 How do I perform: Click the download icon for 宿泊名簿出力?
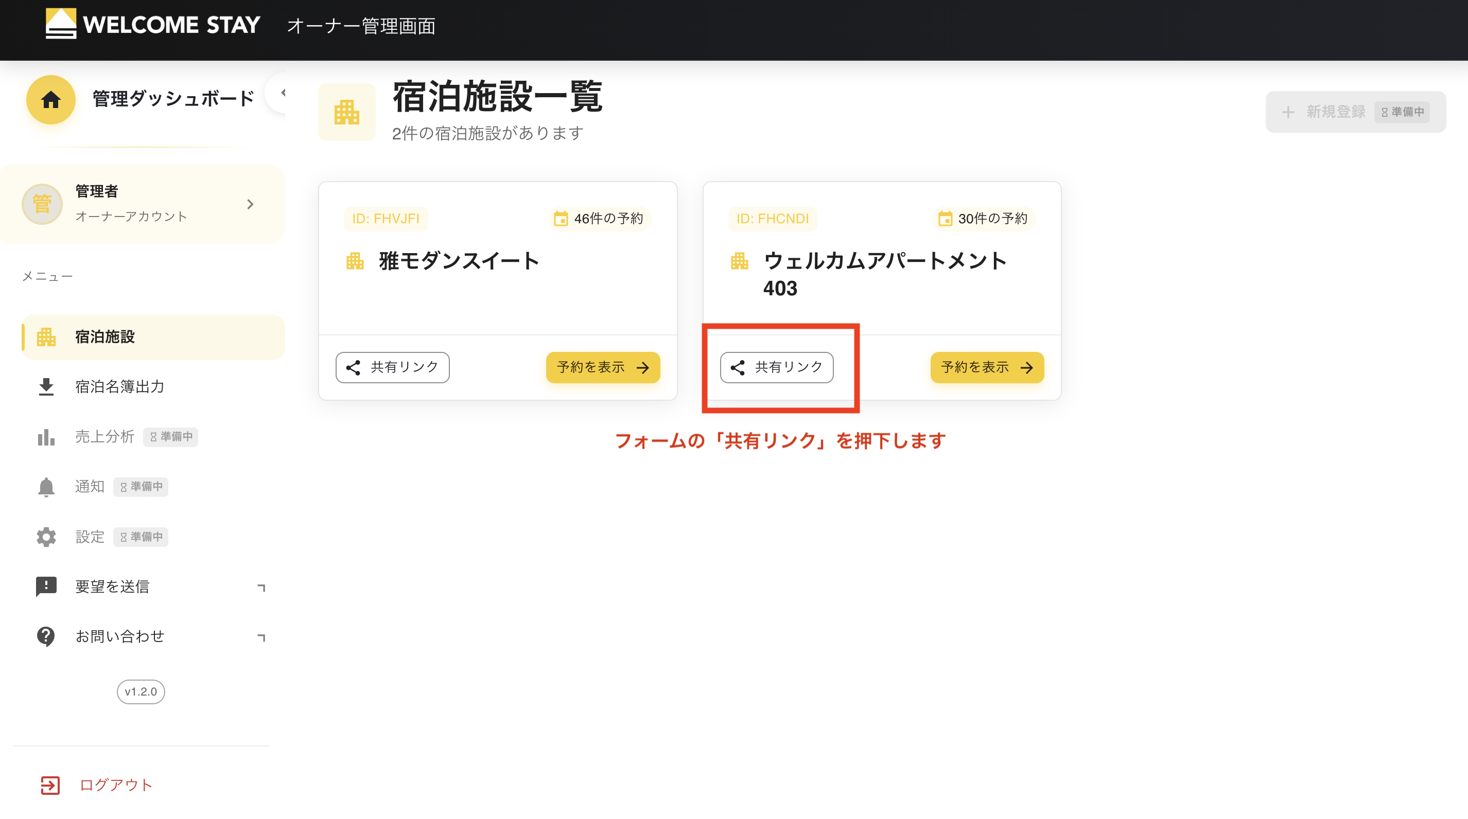tap(47, 387)
